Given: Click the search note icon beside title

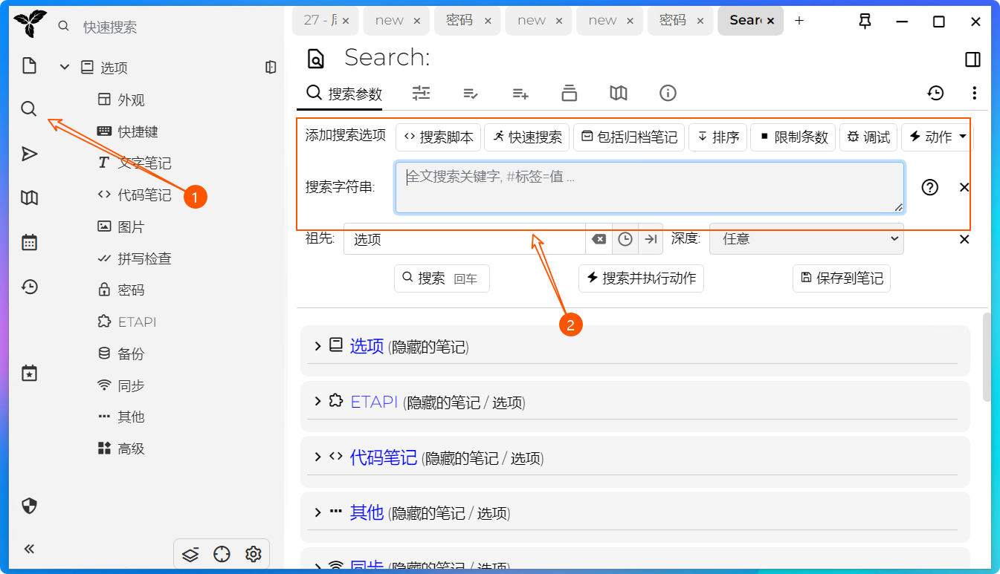Looking at the screenshot, I should [317, 59].
